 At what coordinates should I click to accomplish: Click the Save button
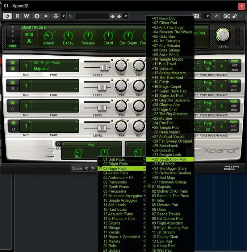[77, 168]
